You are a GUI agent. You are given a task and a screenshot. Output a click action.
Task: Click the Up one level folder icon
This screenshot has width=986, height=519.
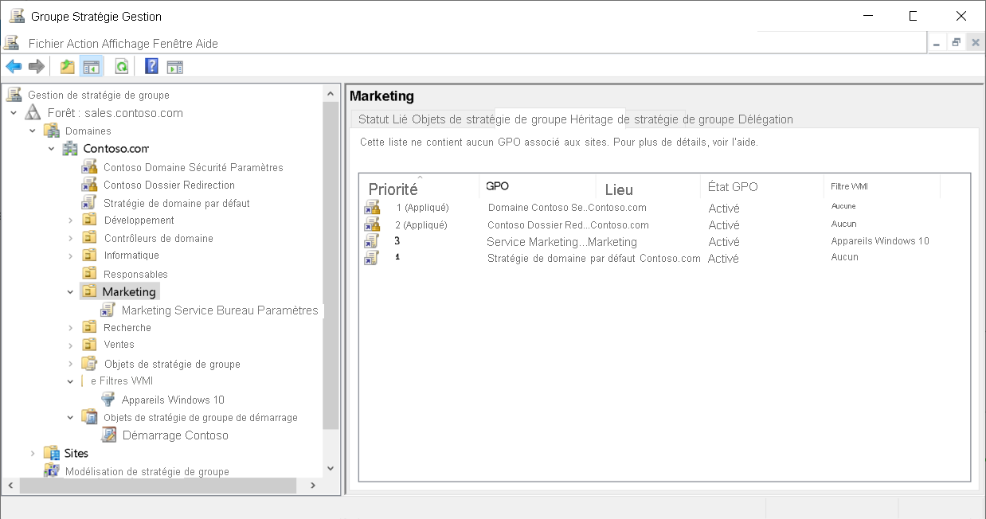click(68, 66)
